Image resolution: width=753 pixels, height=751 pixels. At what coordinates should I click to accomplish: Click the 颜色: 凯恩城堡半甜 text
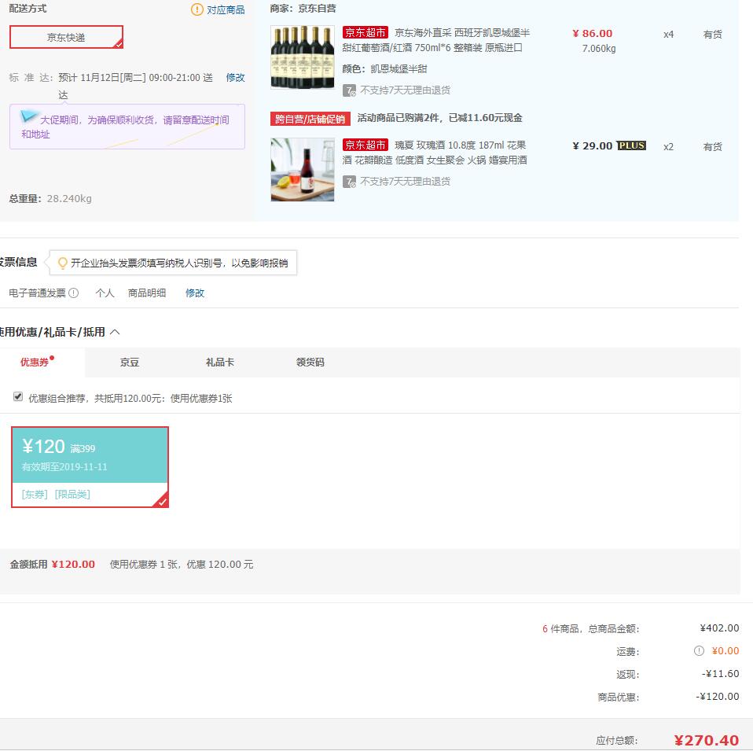(x=384, y=68)
